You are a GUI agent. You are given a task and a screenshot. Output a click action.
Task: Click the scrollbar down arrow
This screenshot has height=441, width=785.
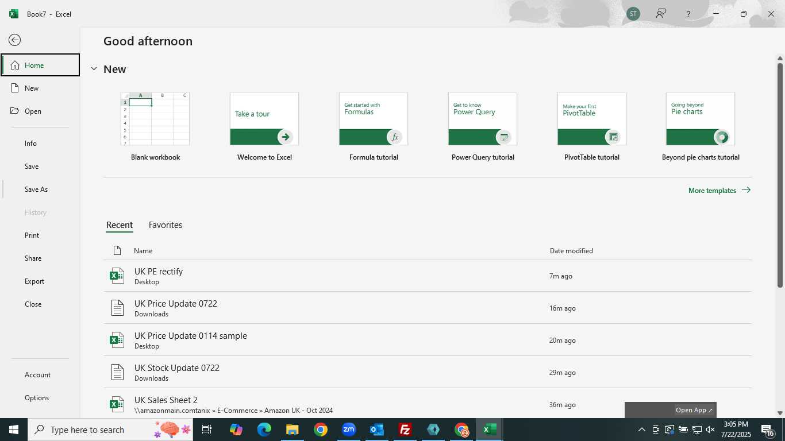tap(780, 413)
